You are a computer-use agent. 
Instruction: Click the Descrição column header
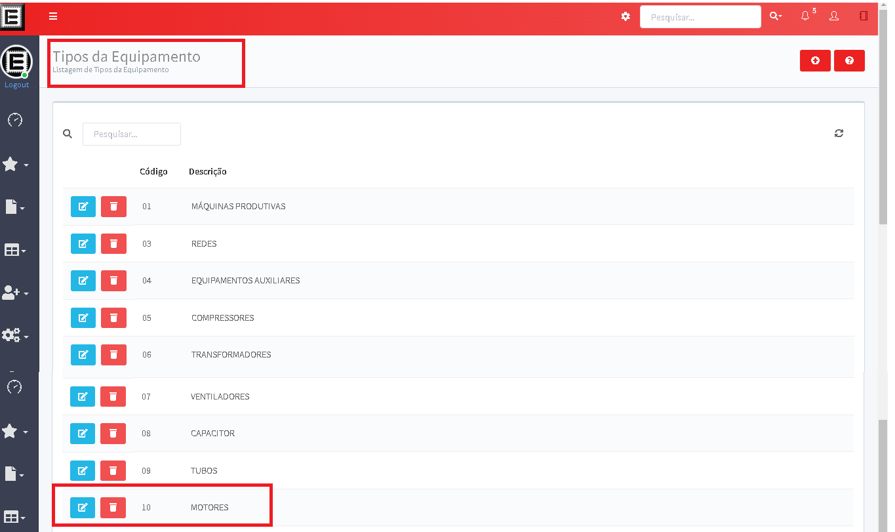(207, 172)
